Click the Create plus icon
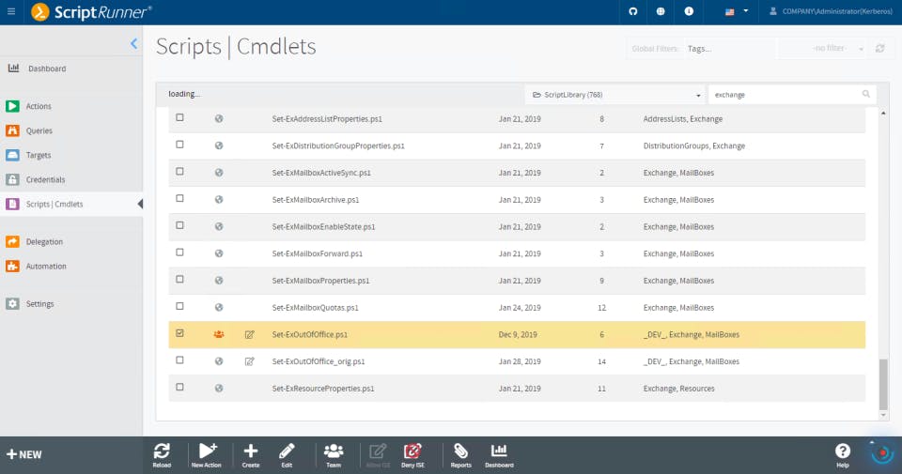902x474 pixels. (251, 451)
